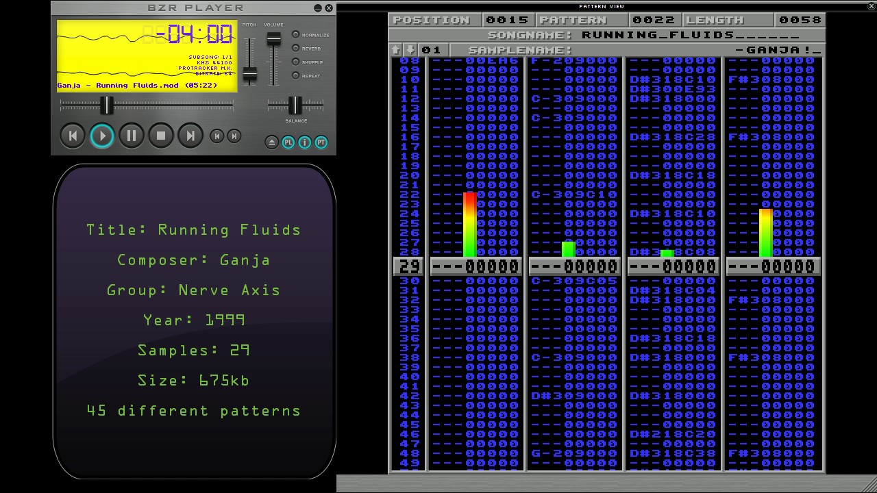Image resolution: width=877 pixels, height=493 pixels.
Task: Click the Position value 0015
Action: tap(508, 20)
